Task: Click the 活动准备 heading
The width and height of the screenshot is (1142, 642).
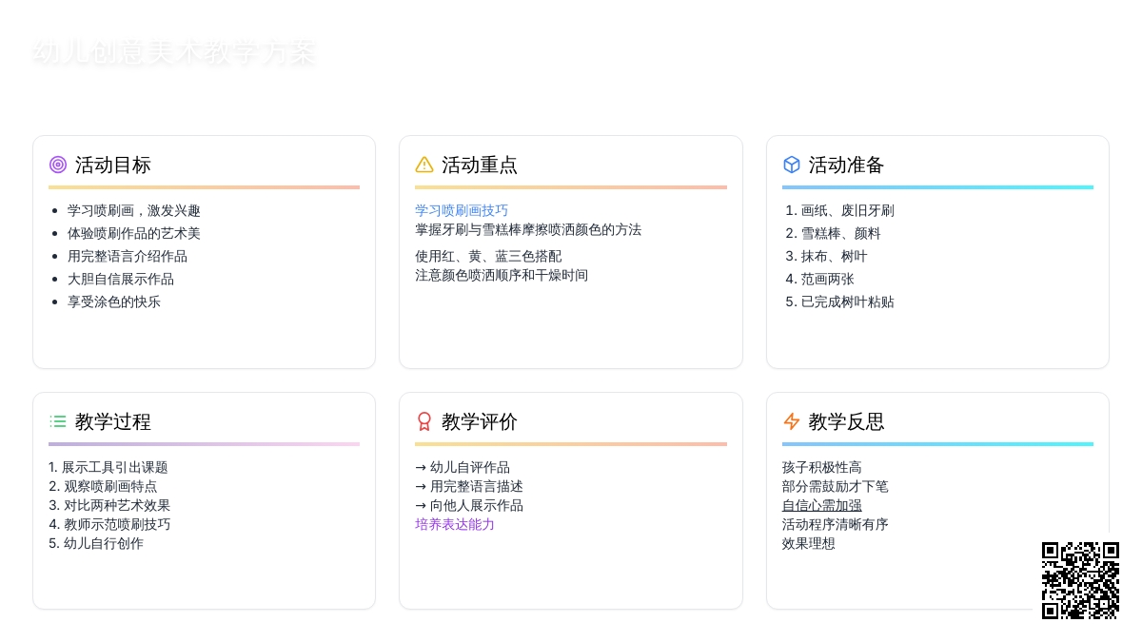Action: point(847,165)
